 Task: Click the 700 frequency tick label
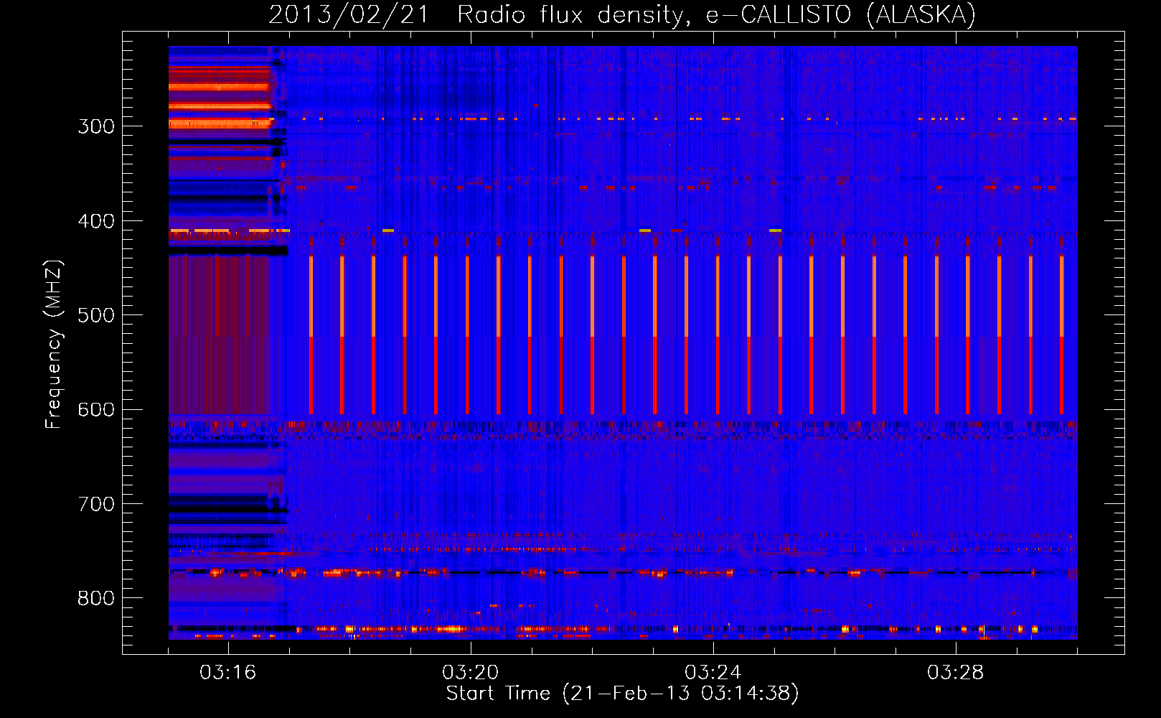pos(96,504)
